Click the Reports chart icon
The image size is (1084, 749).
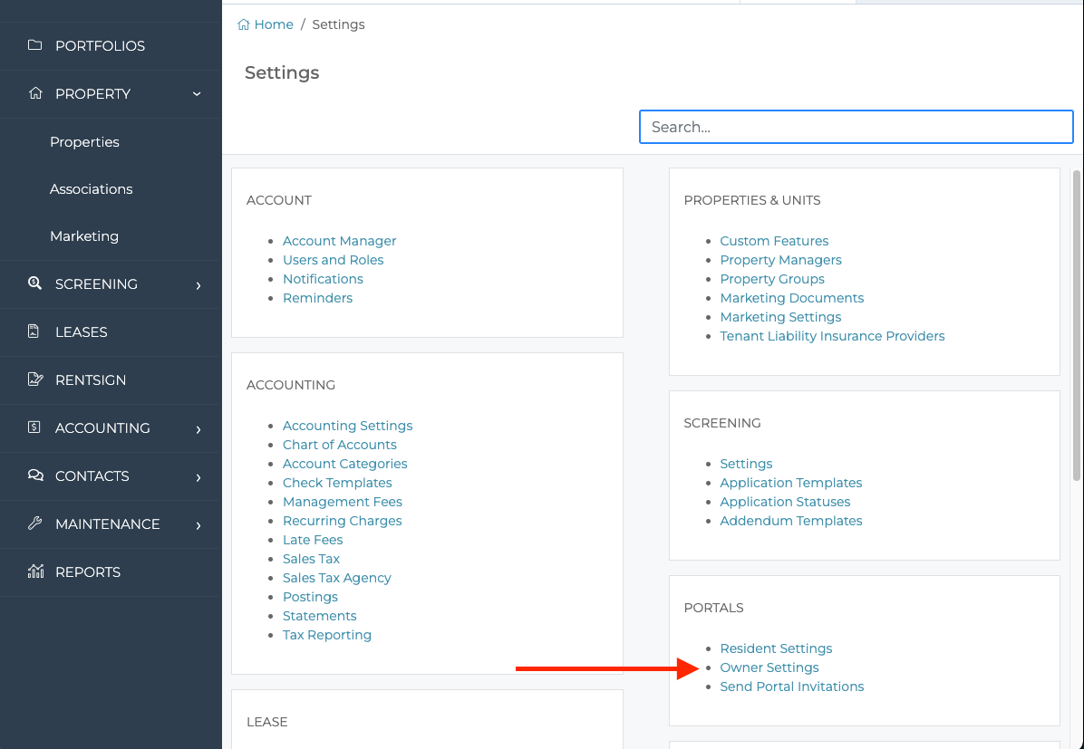click(35, 571)
